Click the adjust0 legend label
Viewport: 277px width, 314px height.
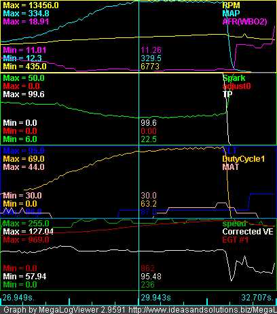236,86
